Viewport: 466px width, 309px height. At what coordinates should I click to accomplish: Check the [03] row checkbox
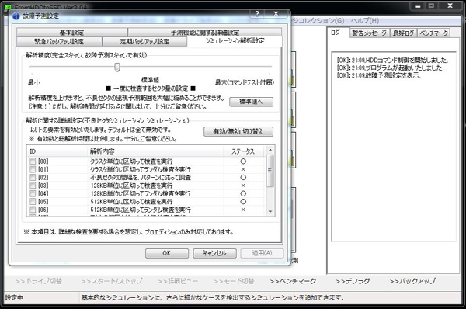click(x=33, y=186)
